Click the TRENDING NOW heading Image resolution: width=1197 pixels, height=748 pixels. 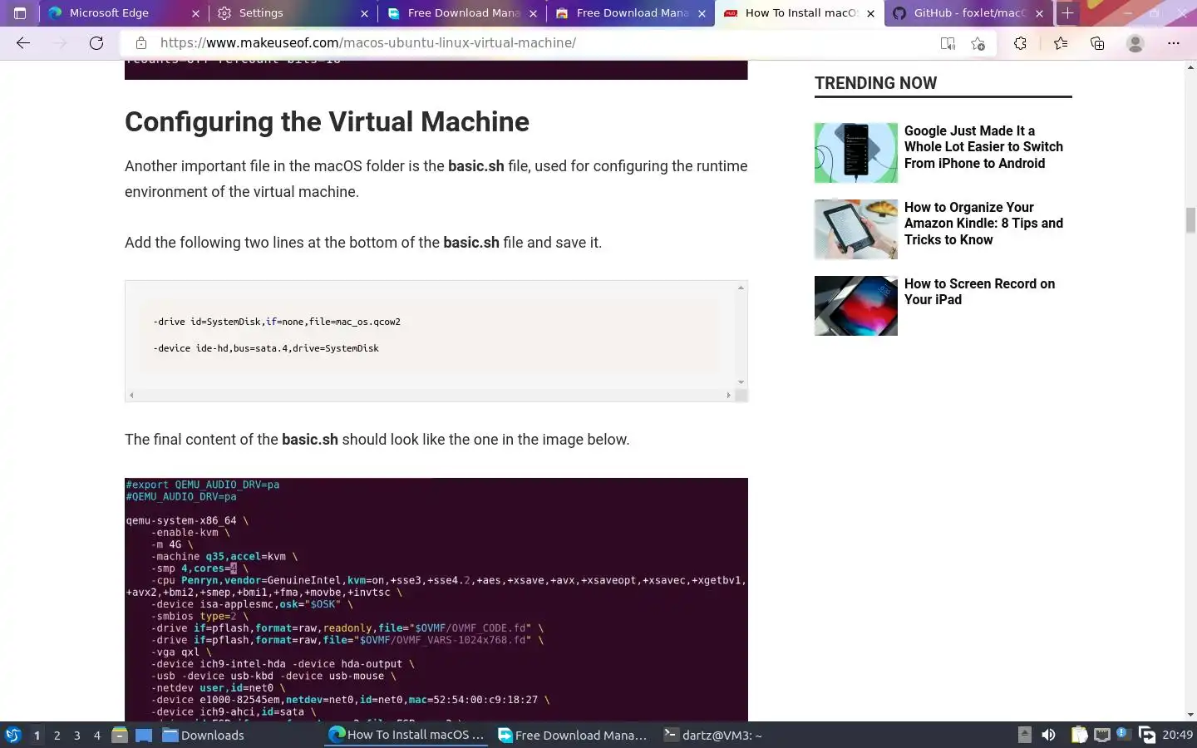coord(875,83)
